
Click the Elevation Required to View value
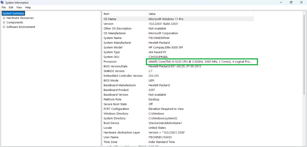[x=166, y=109]
